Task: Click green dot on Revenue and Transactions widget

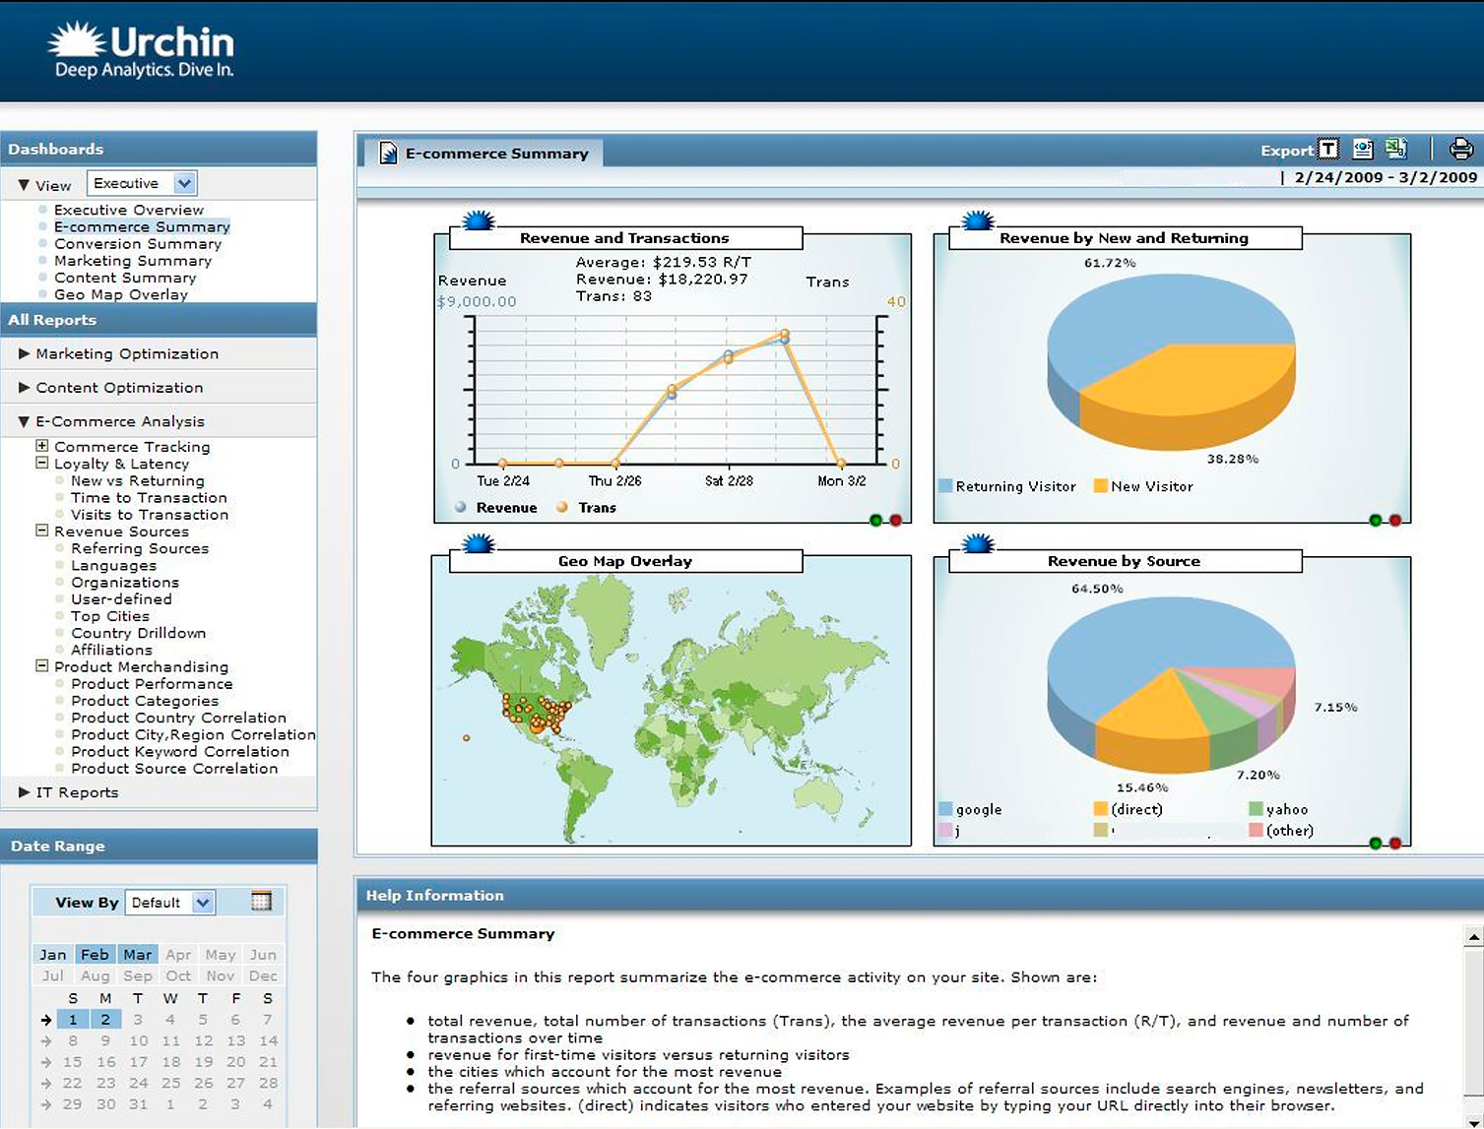Action: point(876,520)
